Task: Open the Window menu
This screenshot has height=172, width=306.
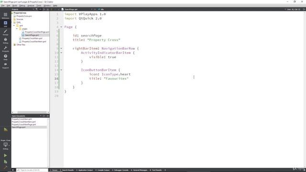Action: click(x=47, y=6)
